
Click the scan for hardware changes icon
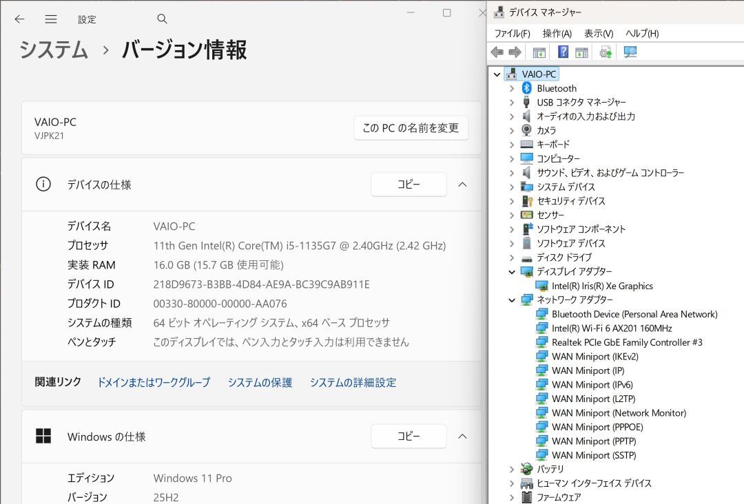(629, 52)
